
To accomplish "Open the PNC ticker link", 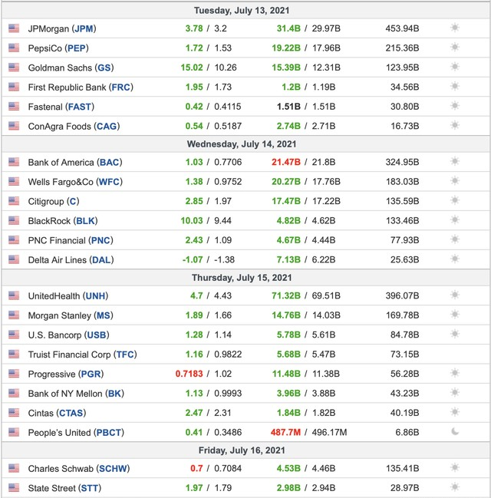I will click(x=101, y=240).
